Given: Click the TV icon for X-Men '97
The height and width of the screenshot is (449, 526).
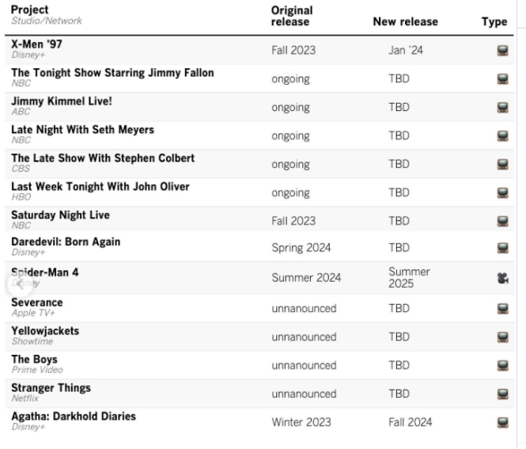Looking at the screenshot, I should (501, 51).
